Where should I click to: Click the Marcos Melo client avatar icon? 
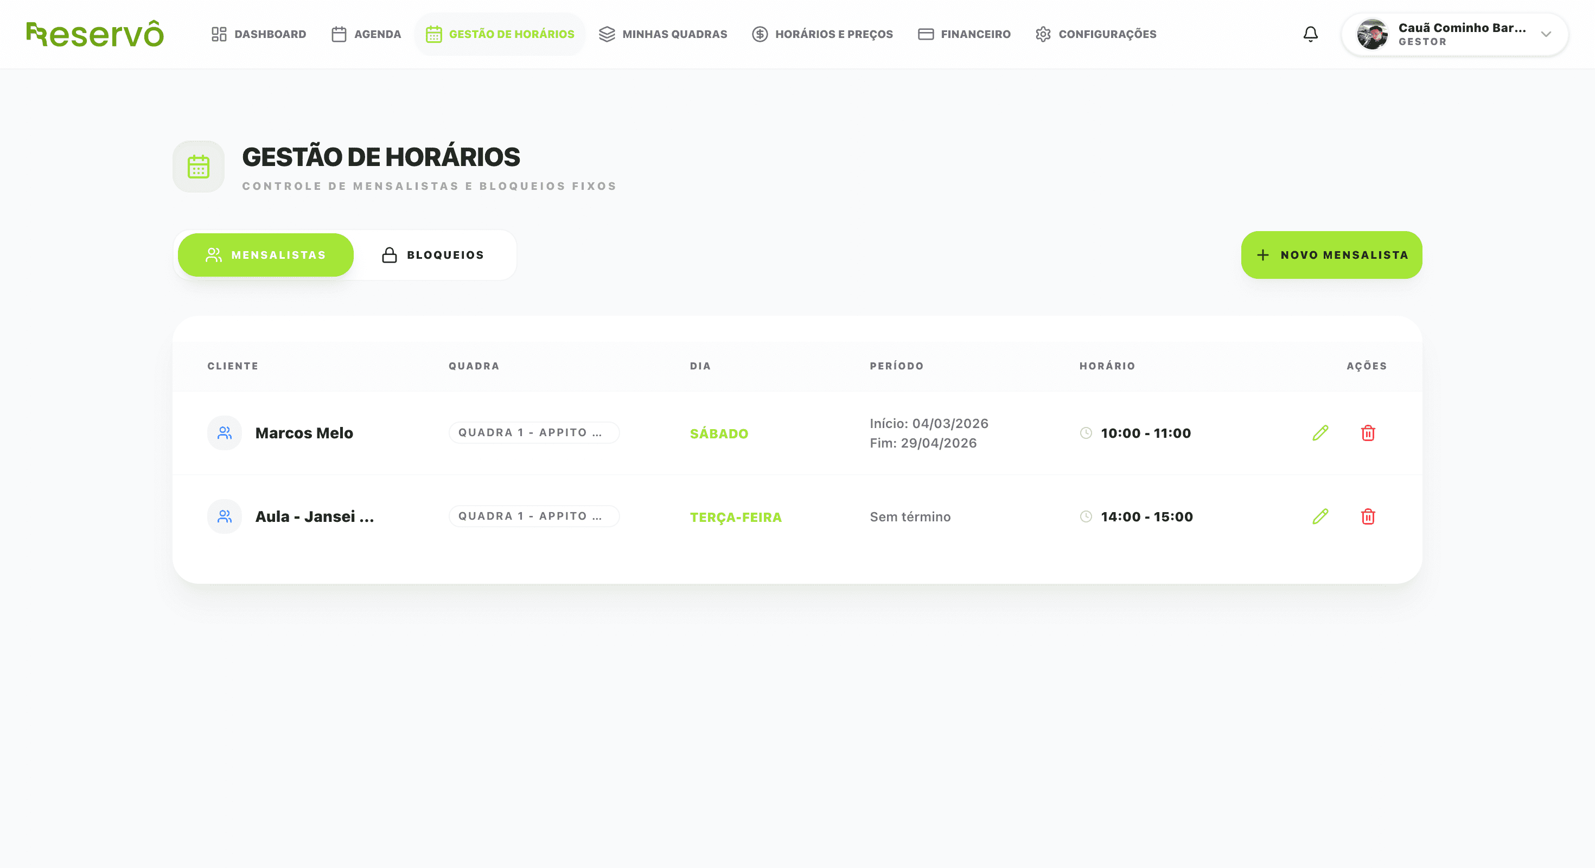point(224,433)
